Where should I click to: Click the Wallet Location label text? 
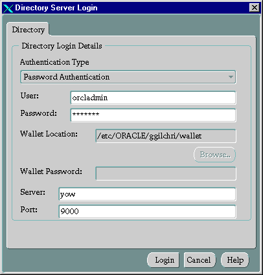49,134
